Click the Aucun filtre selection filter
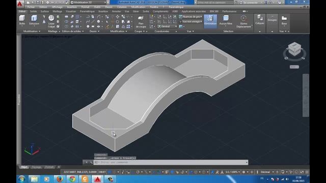The width and height of the screenshot is (326, 183). [x=226, y=20]
